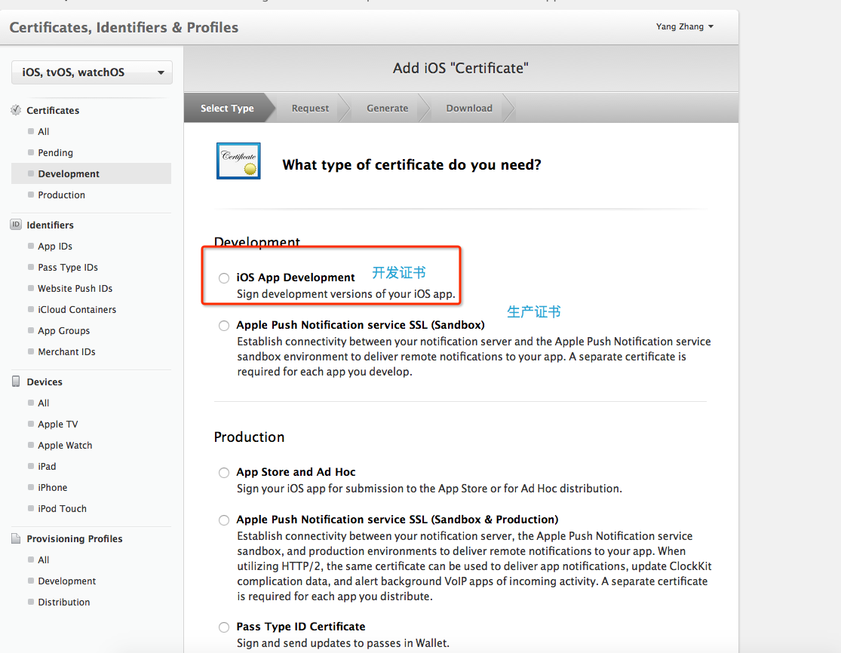Go to the Request step

click(310, 108)
